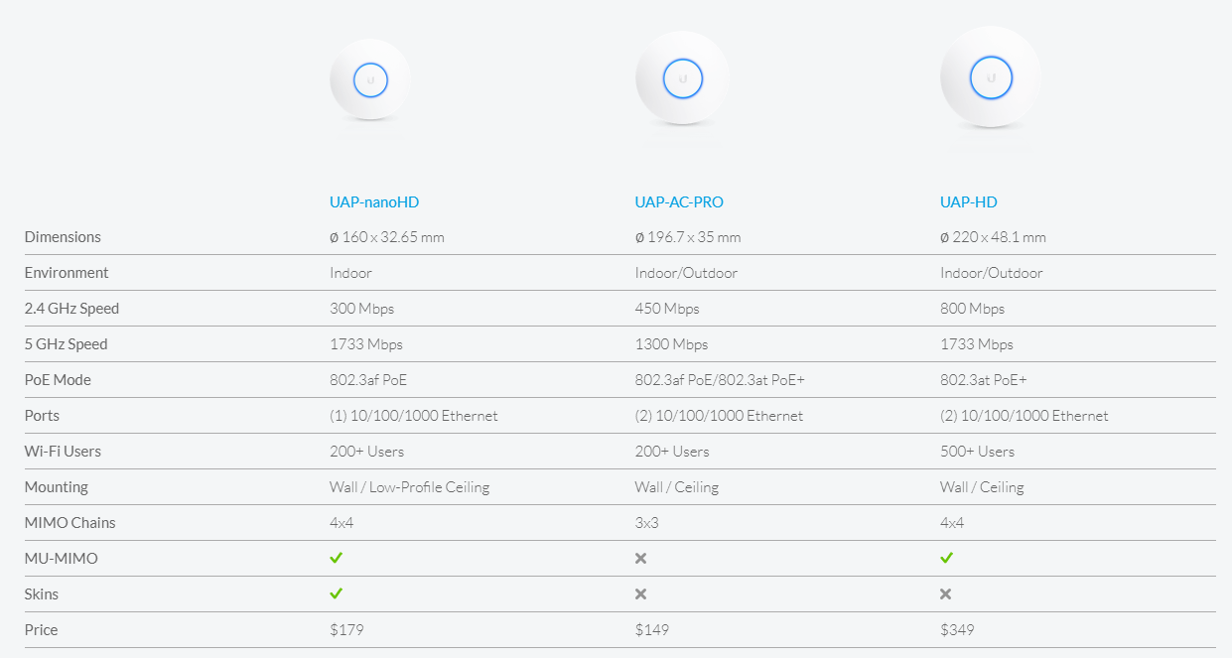Select the PoE Mode row label
Viewport: 1232px width, 658px height.
59,380
